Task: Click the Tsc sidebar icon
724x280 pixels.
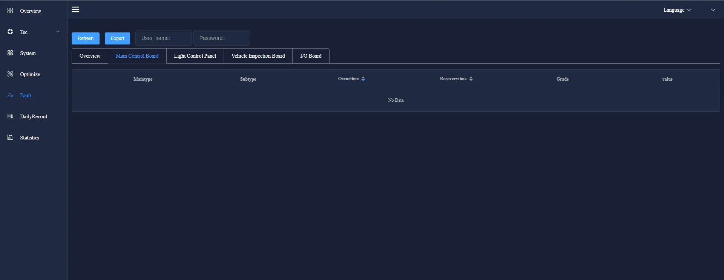Action: click(10, 32)
